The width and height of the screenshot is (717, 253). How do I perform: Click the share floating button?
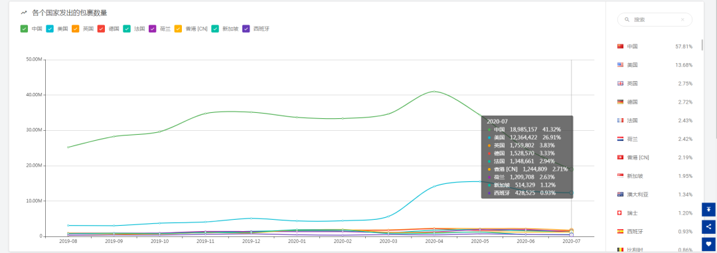pyautogui.click(x=708, y=226)
